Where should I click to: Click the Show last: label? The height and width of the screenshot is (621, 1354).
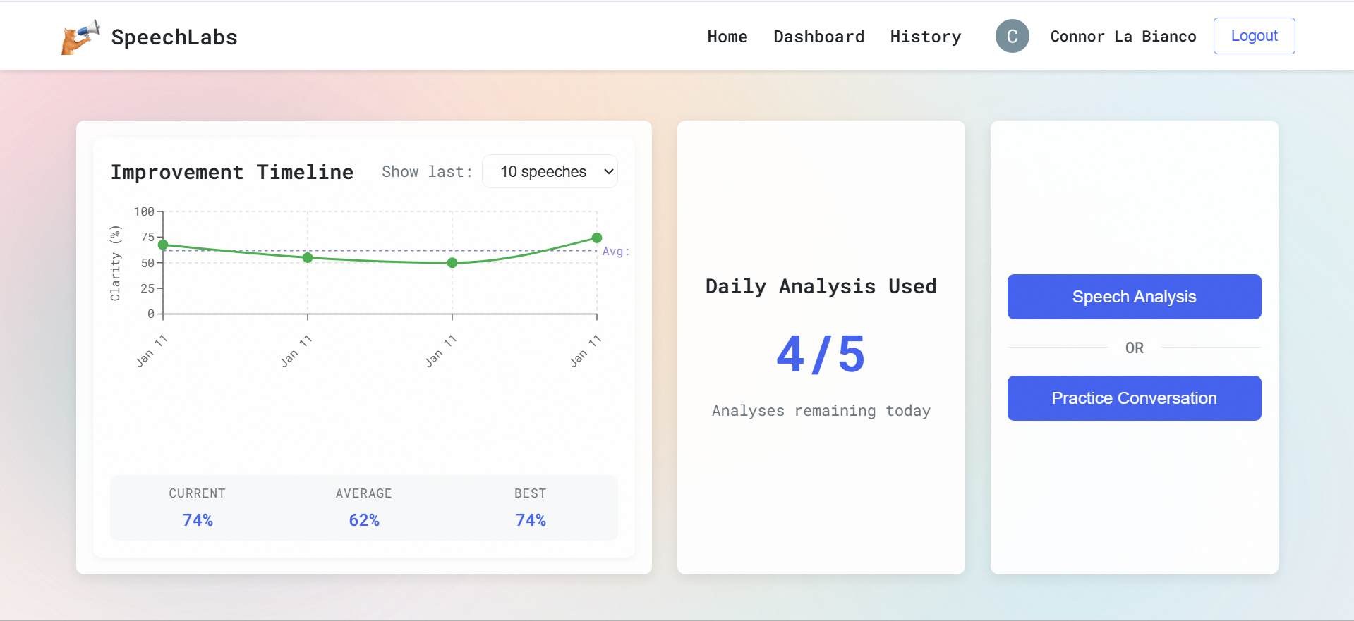pyautogui.click(x=427, y=172)
